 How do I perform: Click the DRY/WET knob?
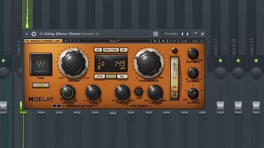tap(193, 53)
